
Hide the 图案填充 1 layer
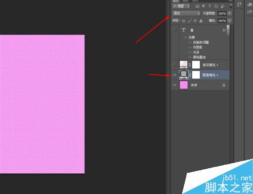[175, 75]
